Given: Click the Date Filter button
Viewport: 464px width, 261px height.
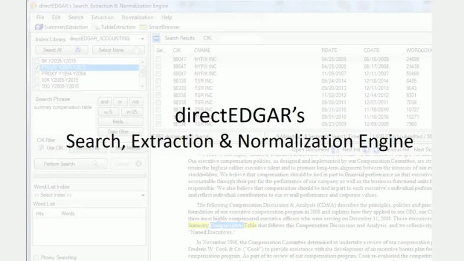Looking at the screenshot, I should 121,132.
